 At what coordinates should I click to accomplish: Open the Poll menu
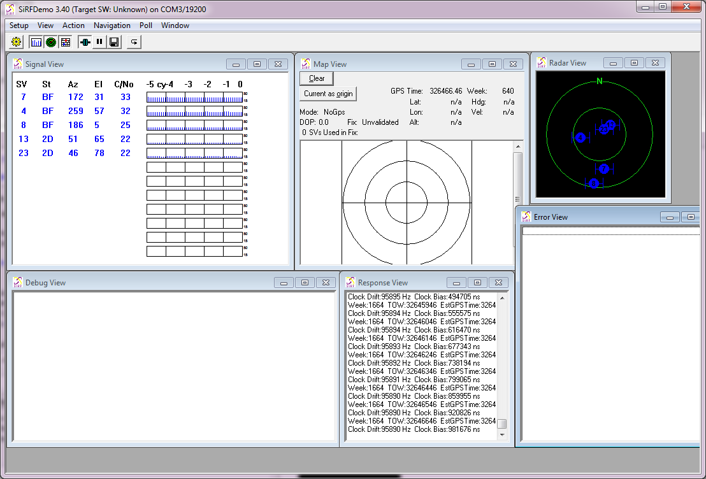click(146, 25)
